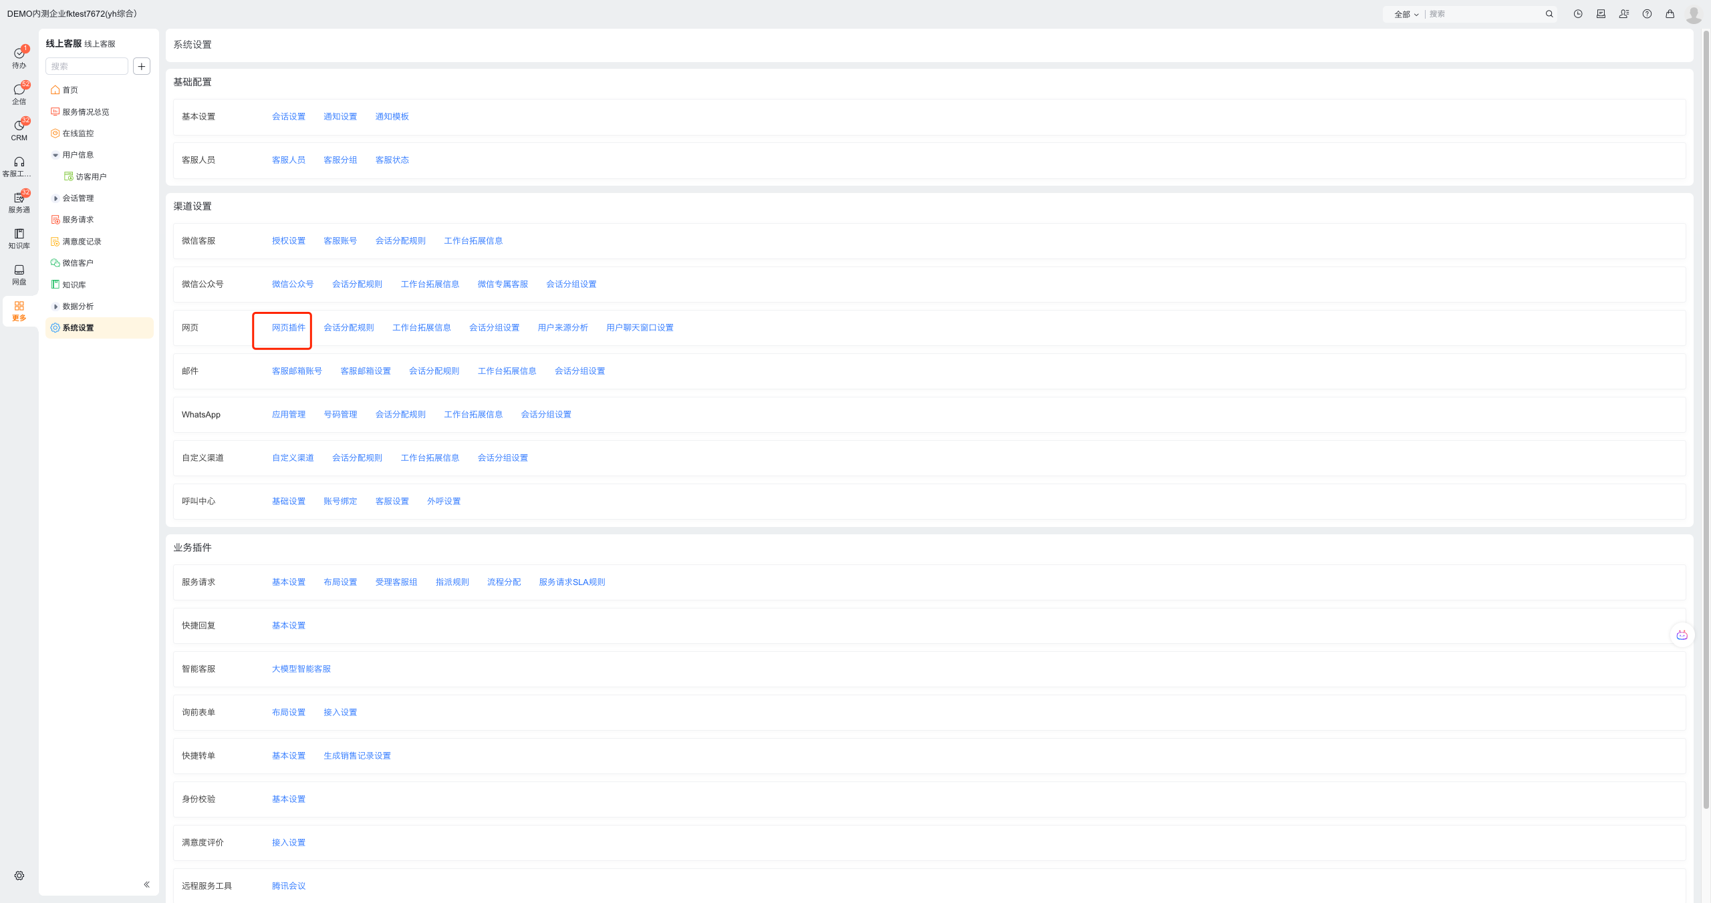Open the CRM icon in left rail
The height and width of the screenshot is (903, 1711).
pos(19,126)
